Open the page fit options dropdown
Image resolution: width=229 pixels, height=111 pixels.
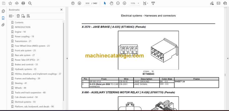[146, 3]
